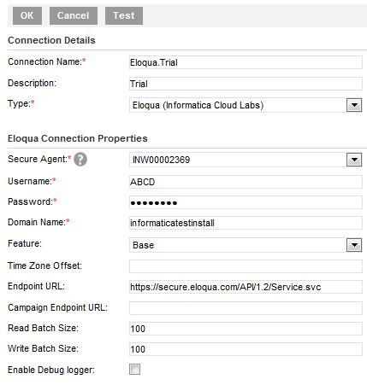
Task: Click the Cancel button
Action: tap(74, 15)
